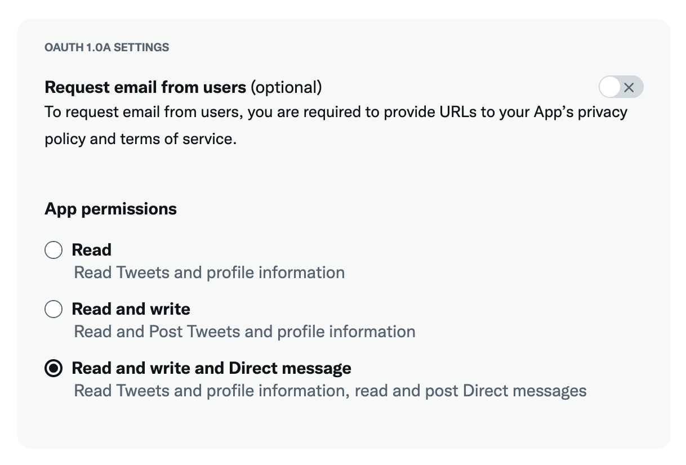Click the Read Tweets and profile information description
686x465 pixels.
pos(210,273)
